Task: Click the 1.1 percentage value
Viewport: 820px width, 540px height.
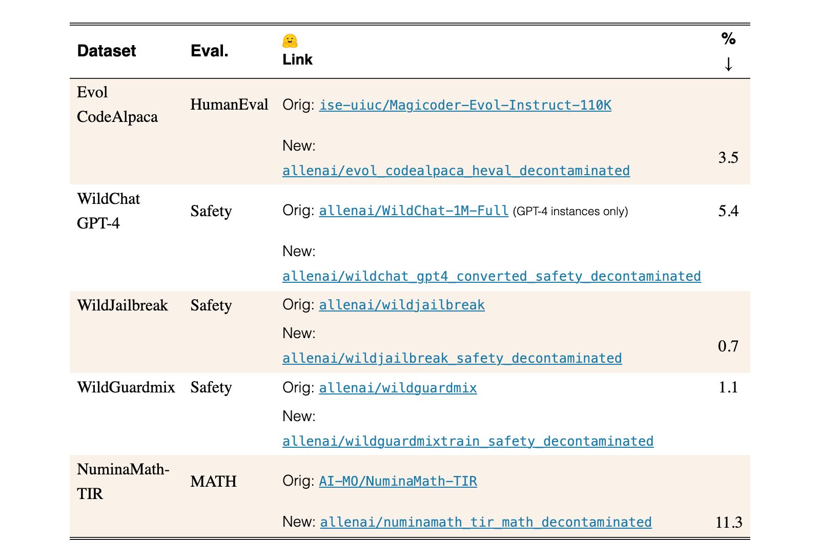Action: click(x=728, y=387)
